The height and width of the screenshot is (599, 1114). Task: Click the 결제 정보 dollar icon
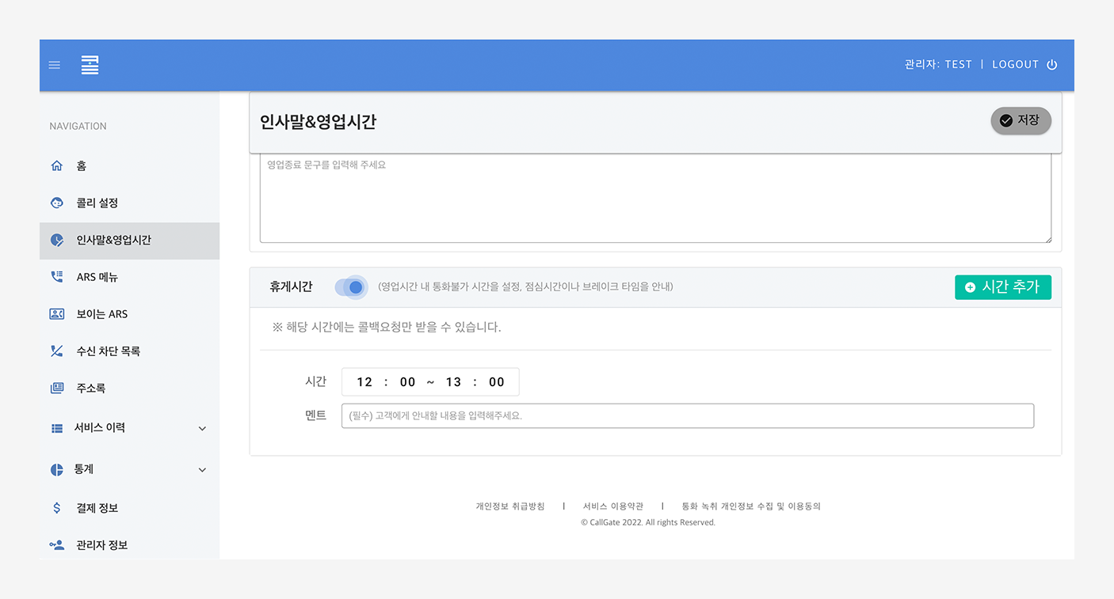tap(56, 508)
